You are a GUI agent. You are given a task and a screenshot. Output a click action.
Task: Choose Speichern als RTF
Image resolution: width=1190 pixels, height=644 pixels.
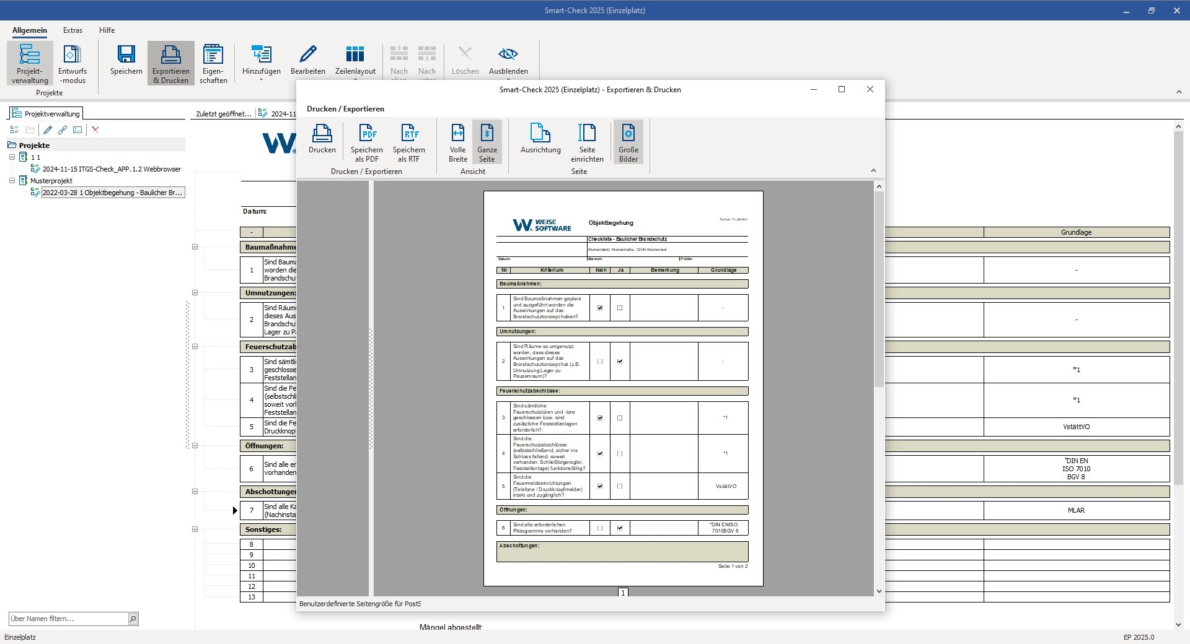tap(409, 142)
